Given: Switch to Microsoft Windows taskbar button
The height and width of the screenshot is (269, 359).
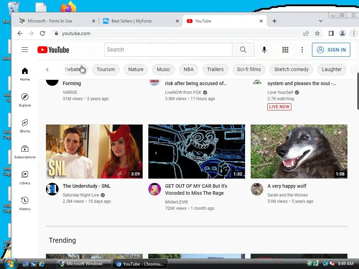Looking at the screenshot, I should tap(84, 264).
